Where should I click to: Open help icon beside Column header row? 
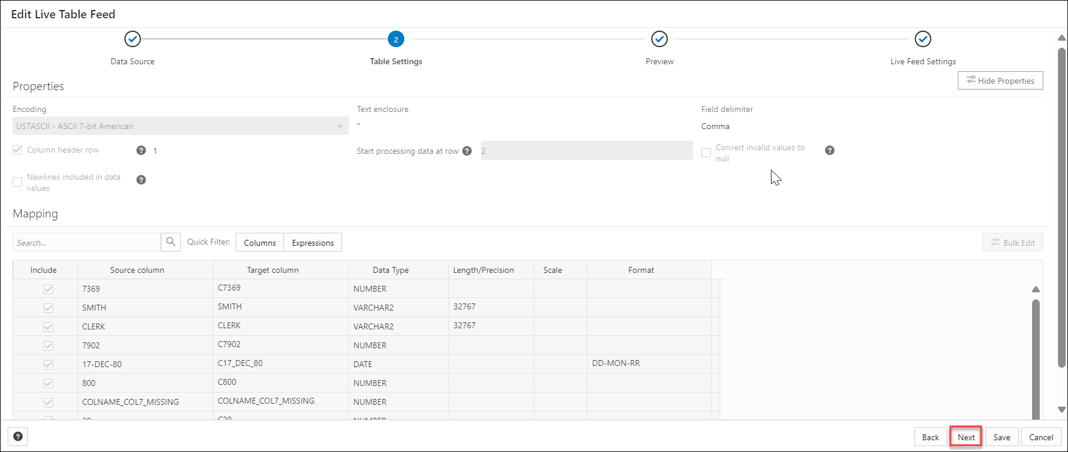[141, 150]
